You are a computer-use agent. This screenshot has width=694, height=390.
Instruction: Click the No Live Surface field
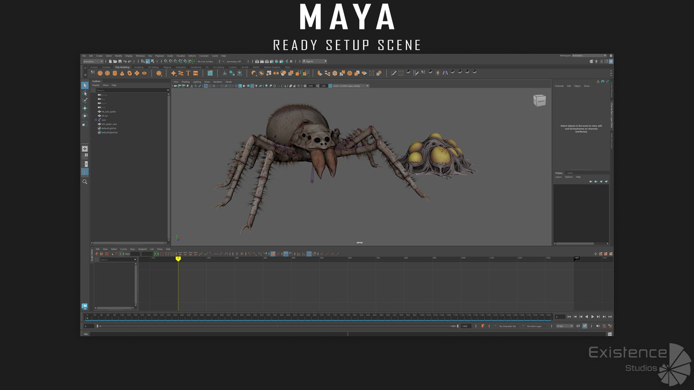[x=206, y=61]
